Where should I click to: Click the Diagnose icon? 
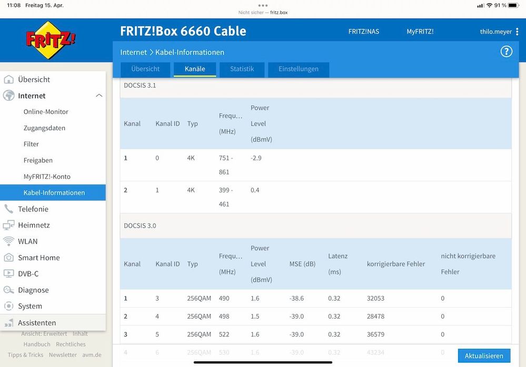pyautogui.click(x=9, y=290)
